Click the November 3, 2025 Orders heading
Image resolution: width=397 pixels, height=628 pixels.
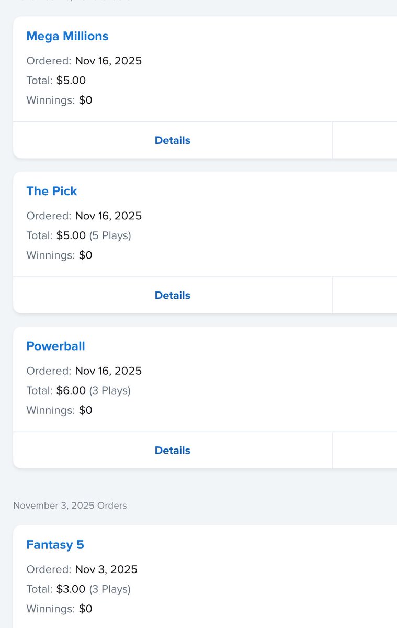(70, 506)
